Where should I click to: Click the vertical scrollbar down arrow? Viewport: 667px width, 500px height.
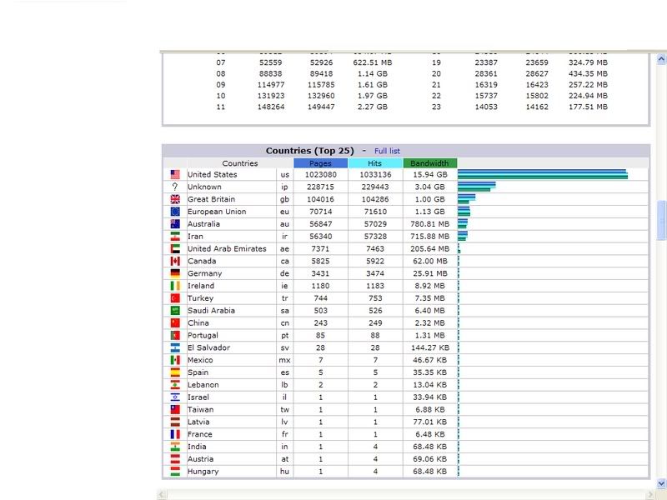661,483
